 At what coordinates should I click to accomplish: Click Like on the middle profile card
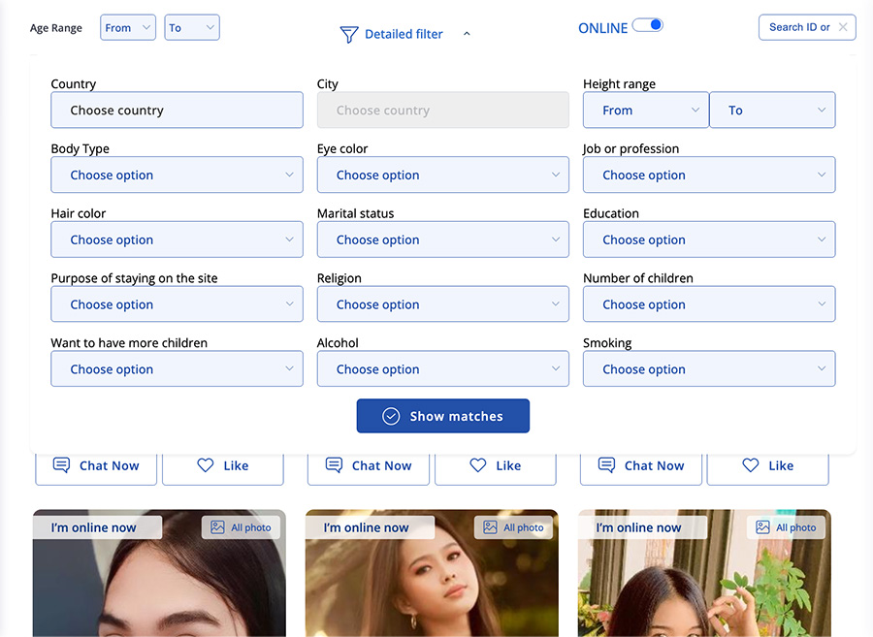pyautogui.click(x=496, y=467)
